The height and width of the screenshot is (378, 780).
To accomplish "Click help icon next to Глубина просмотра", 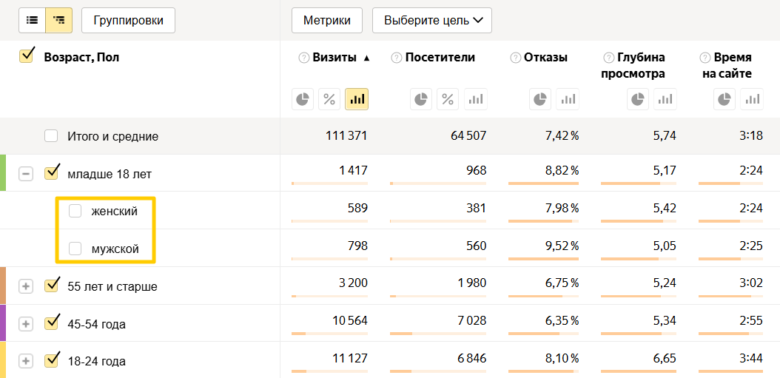I will click(x=610, y=58).
